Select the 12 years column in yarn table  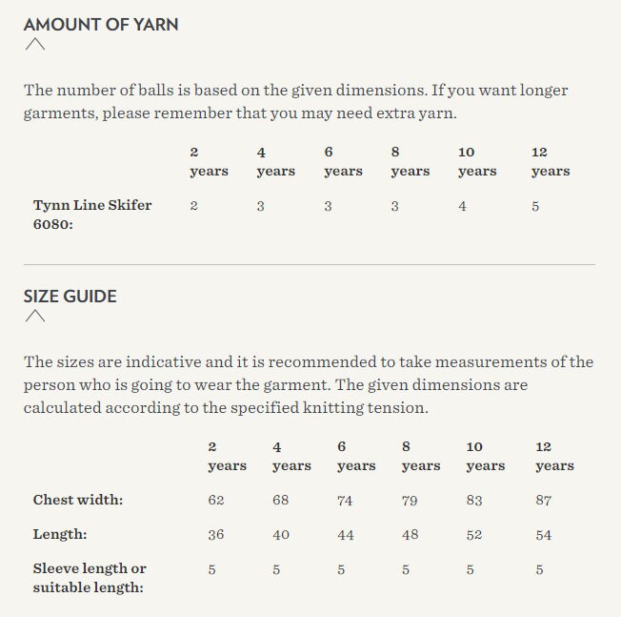click(x=551, y=161)
